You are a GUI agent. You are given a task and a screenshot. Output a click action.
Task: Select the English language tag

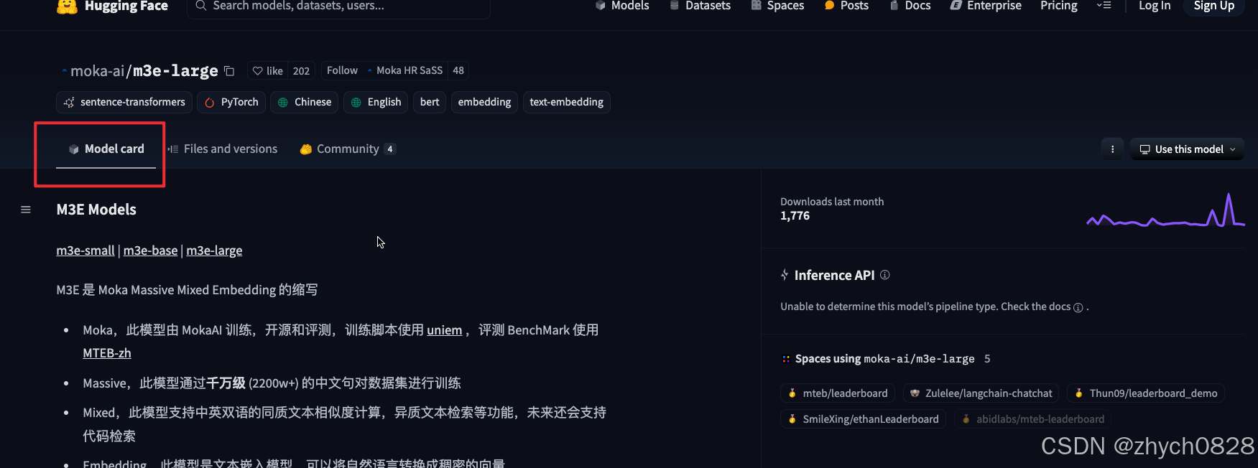376,102
